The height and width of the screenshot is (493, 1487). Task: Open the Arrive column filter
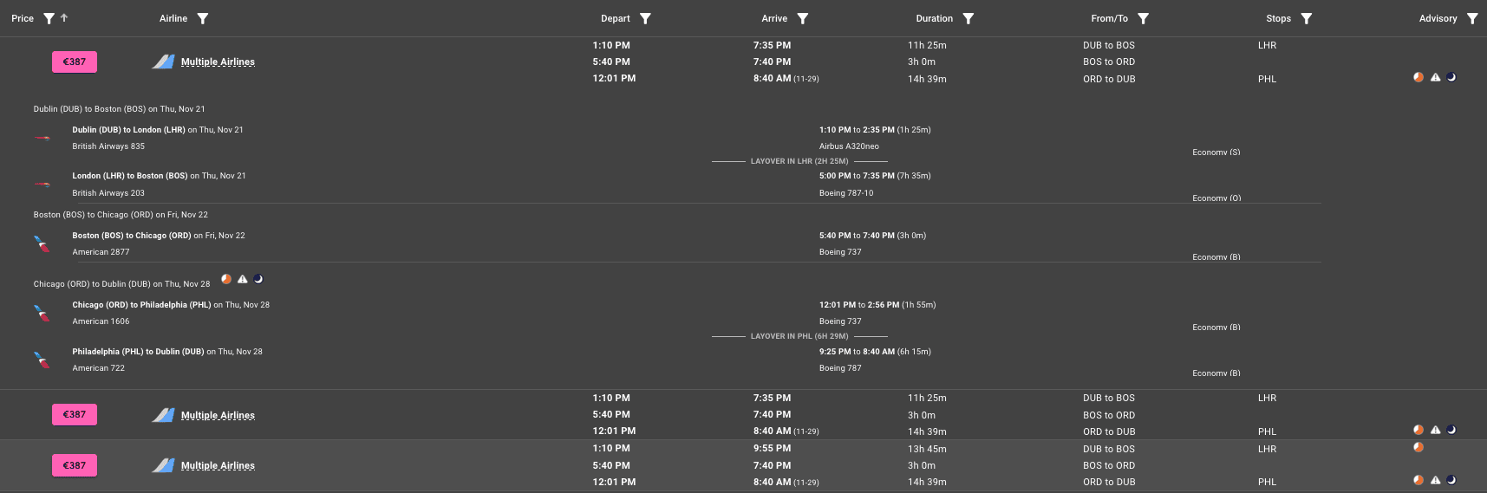pos(802,18)
